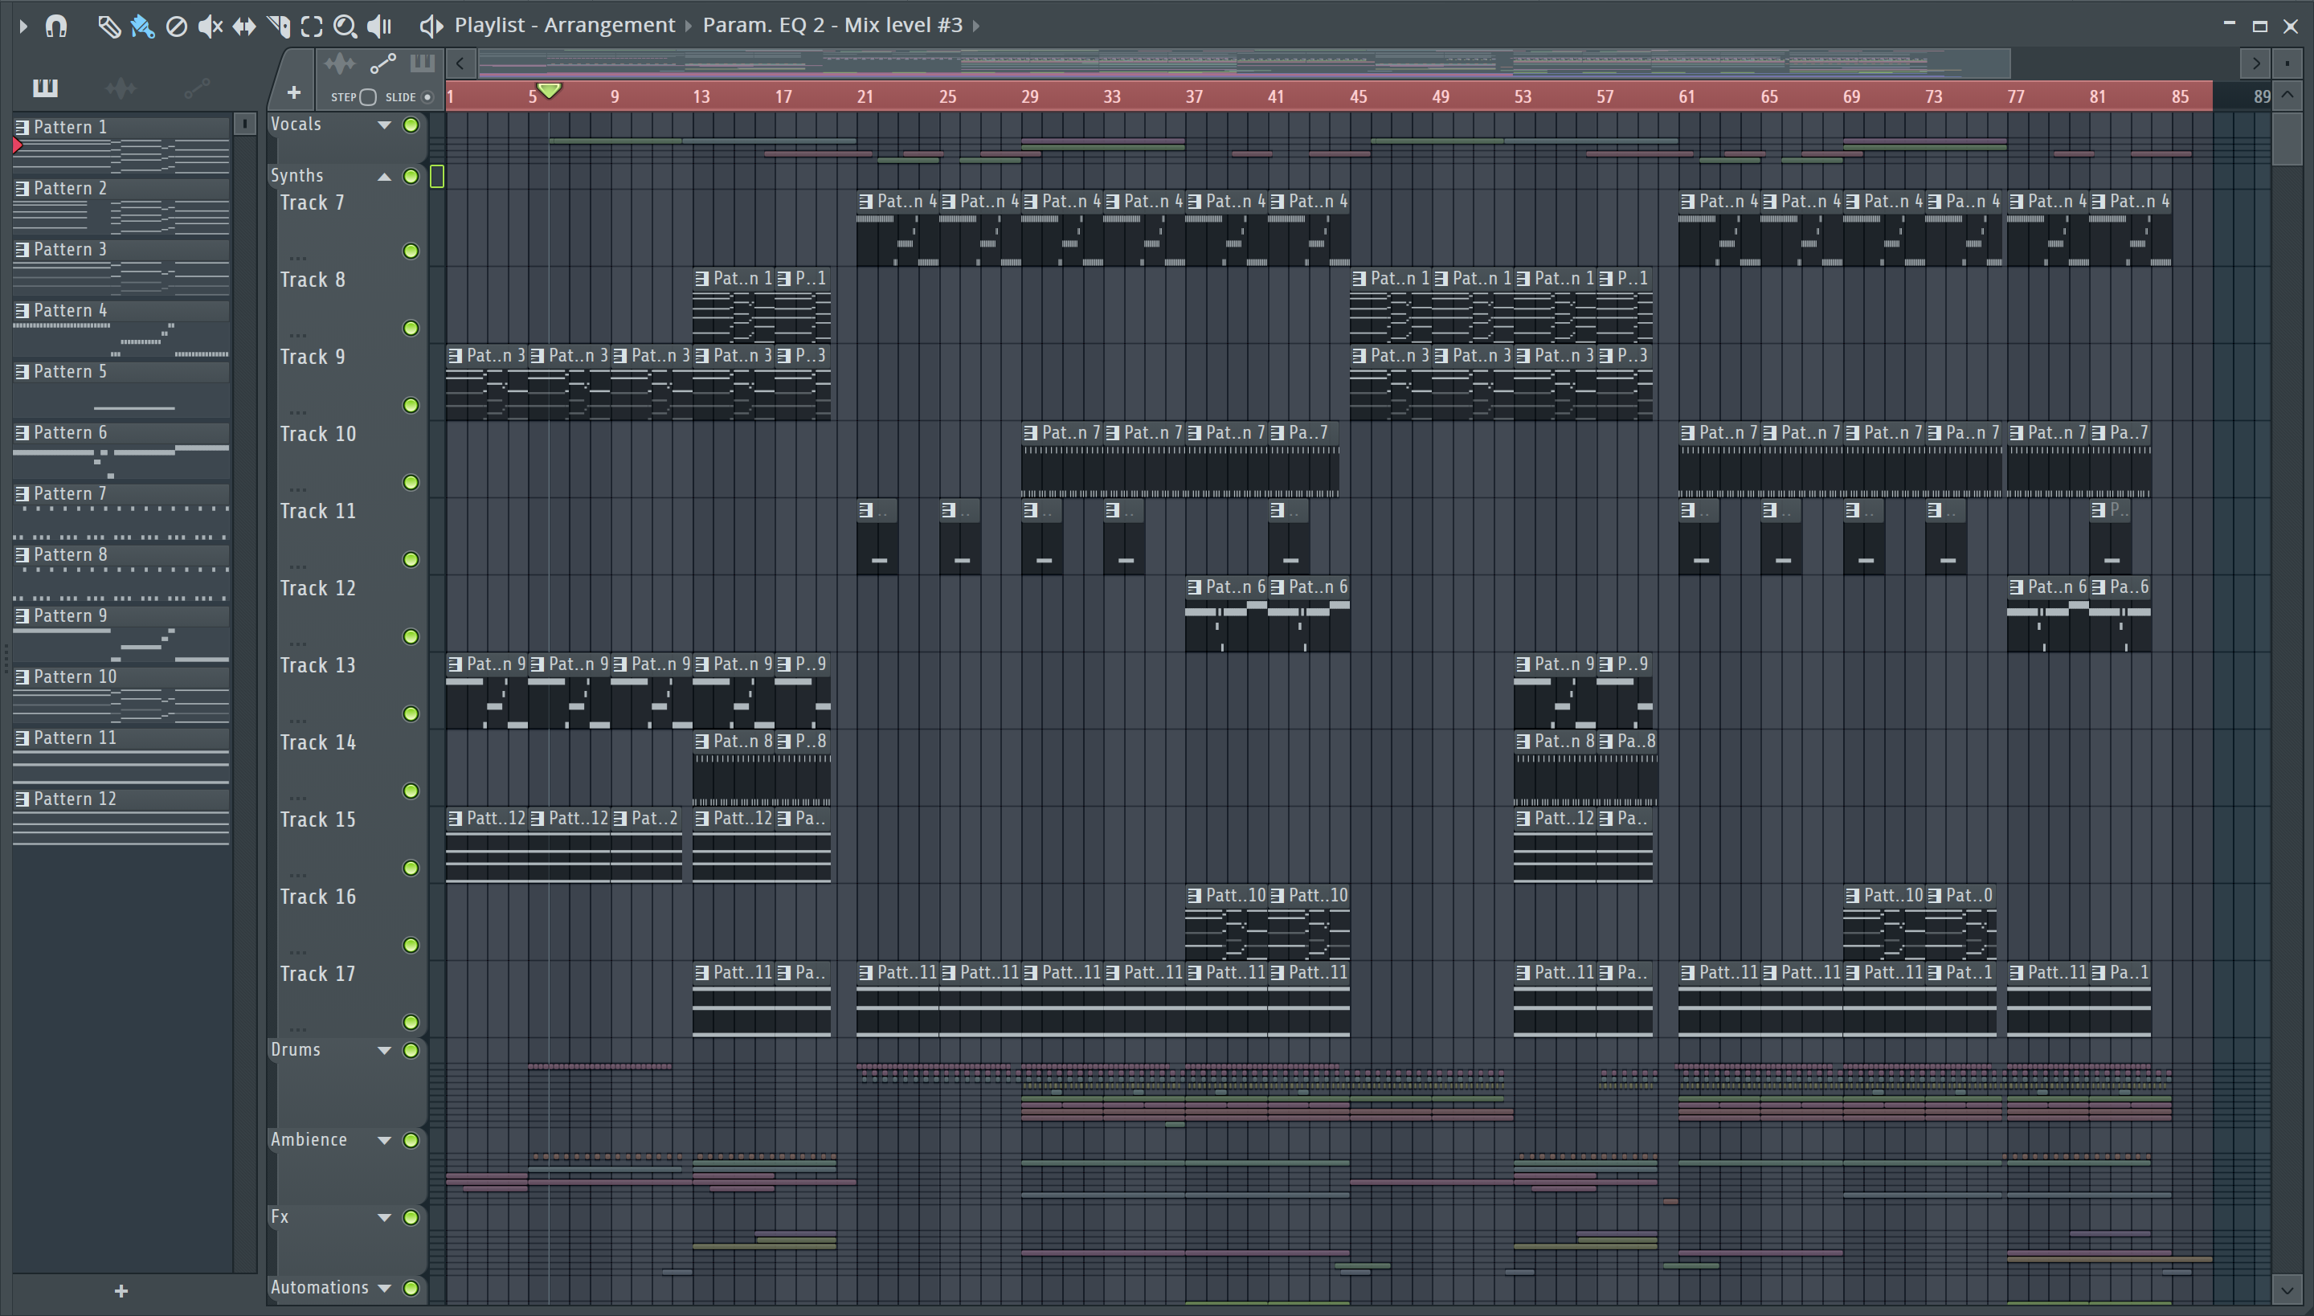Select automation clip focus icon

[x=382, y=63]
